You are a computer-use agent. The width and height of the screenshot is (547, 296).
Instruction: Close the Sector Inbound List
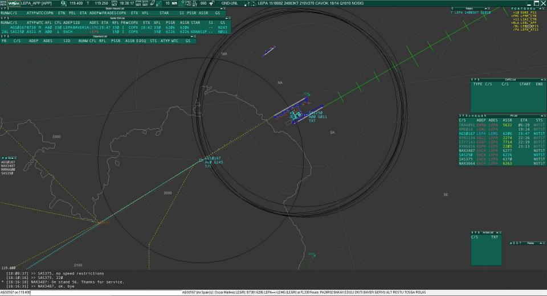tap(225, 9)
